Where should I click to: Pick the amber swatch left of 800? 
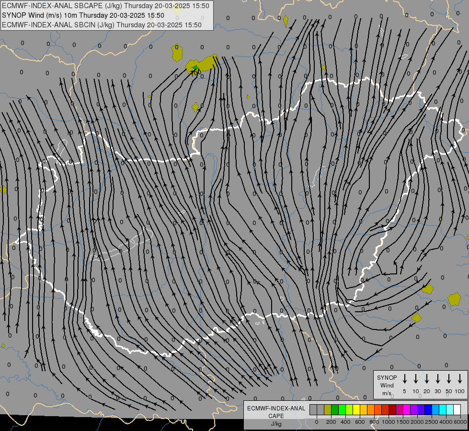pos(364,409)
